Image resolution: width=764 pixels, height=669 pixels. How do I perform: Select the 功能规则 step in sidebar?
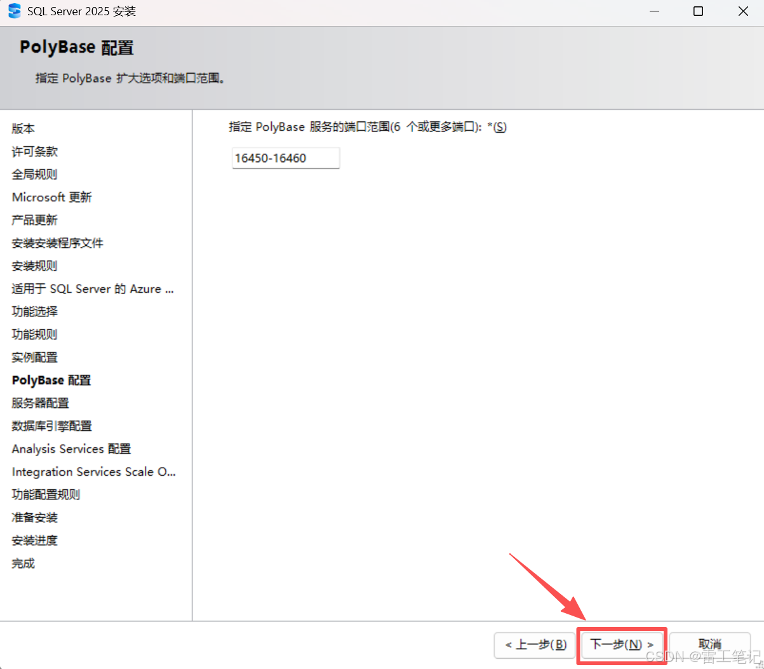tap(35, 334)
